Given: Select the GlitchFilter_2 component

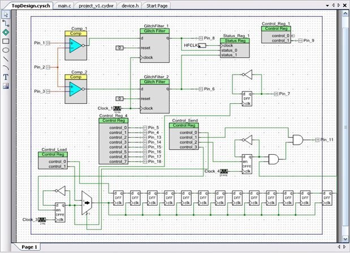Looking at the screenshot, I should pos(155,97).
